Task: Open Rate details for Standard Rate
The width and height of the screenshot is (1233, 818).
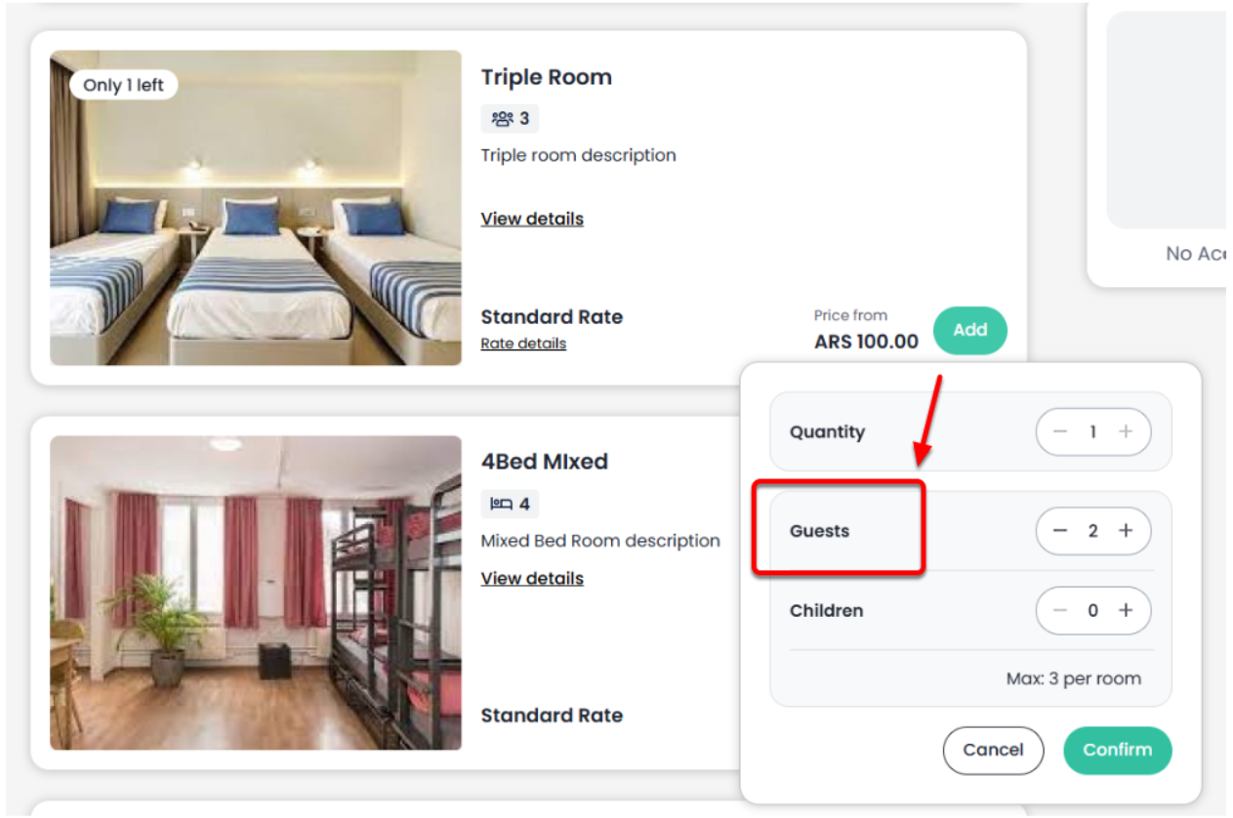Action: point(523,344)
